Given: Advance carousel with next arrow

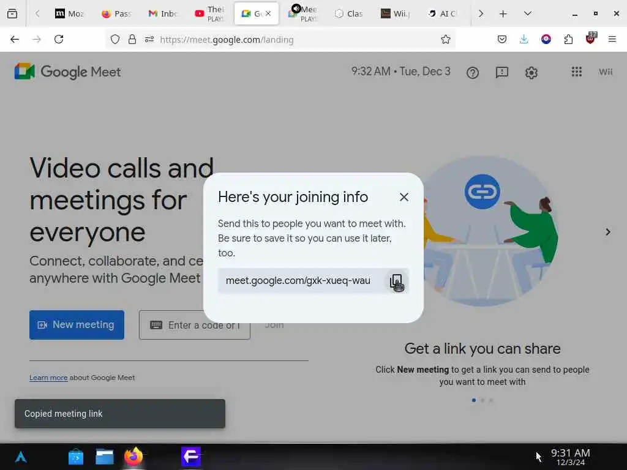Looking at the screenshot, I should coord(608,232).
